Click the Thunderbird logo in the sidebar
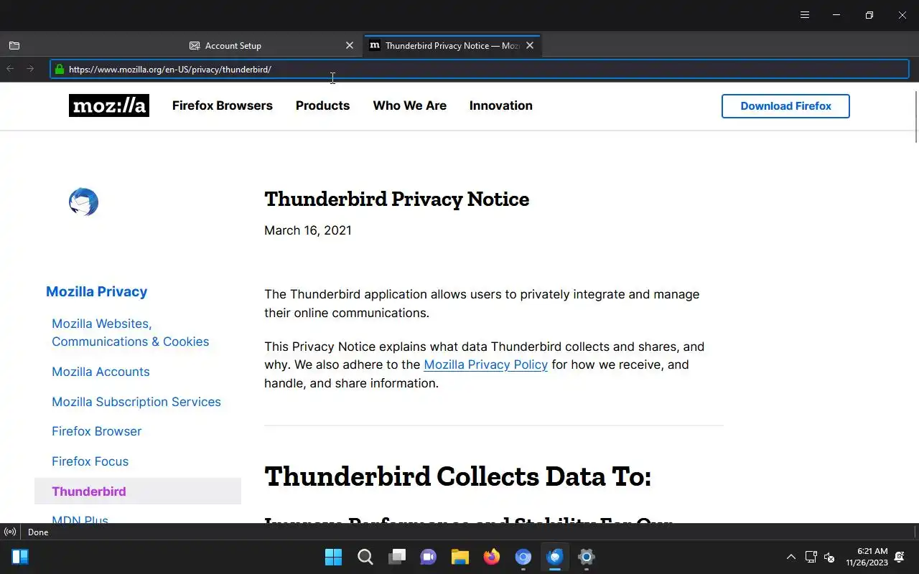This screenshot has width=919, height=574. point(83,202)
